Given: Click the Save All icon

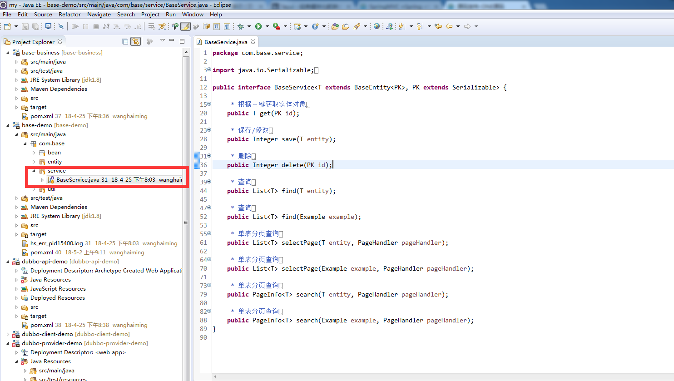Looking at the screenshot, I should [35, 26].
